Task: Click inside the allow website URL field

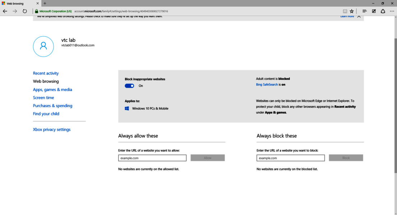Action: coord(152,158)
